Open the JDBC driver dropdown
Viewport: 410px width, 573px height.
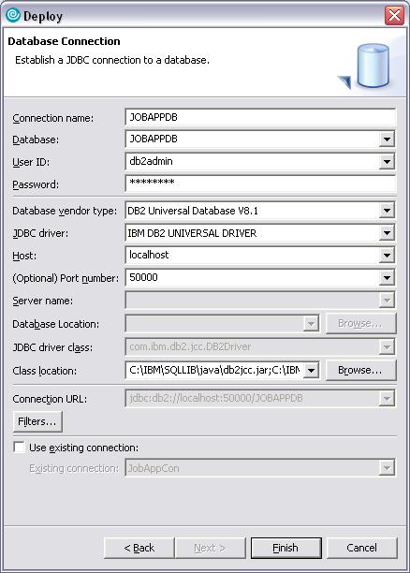(387, 233)
